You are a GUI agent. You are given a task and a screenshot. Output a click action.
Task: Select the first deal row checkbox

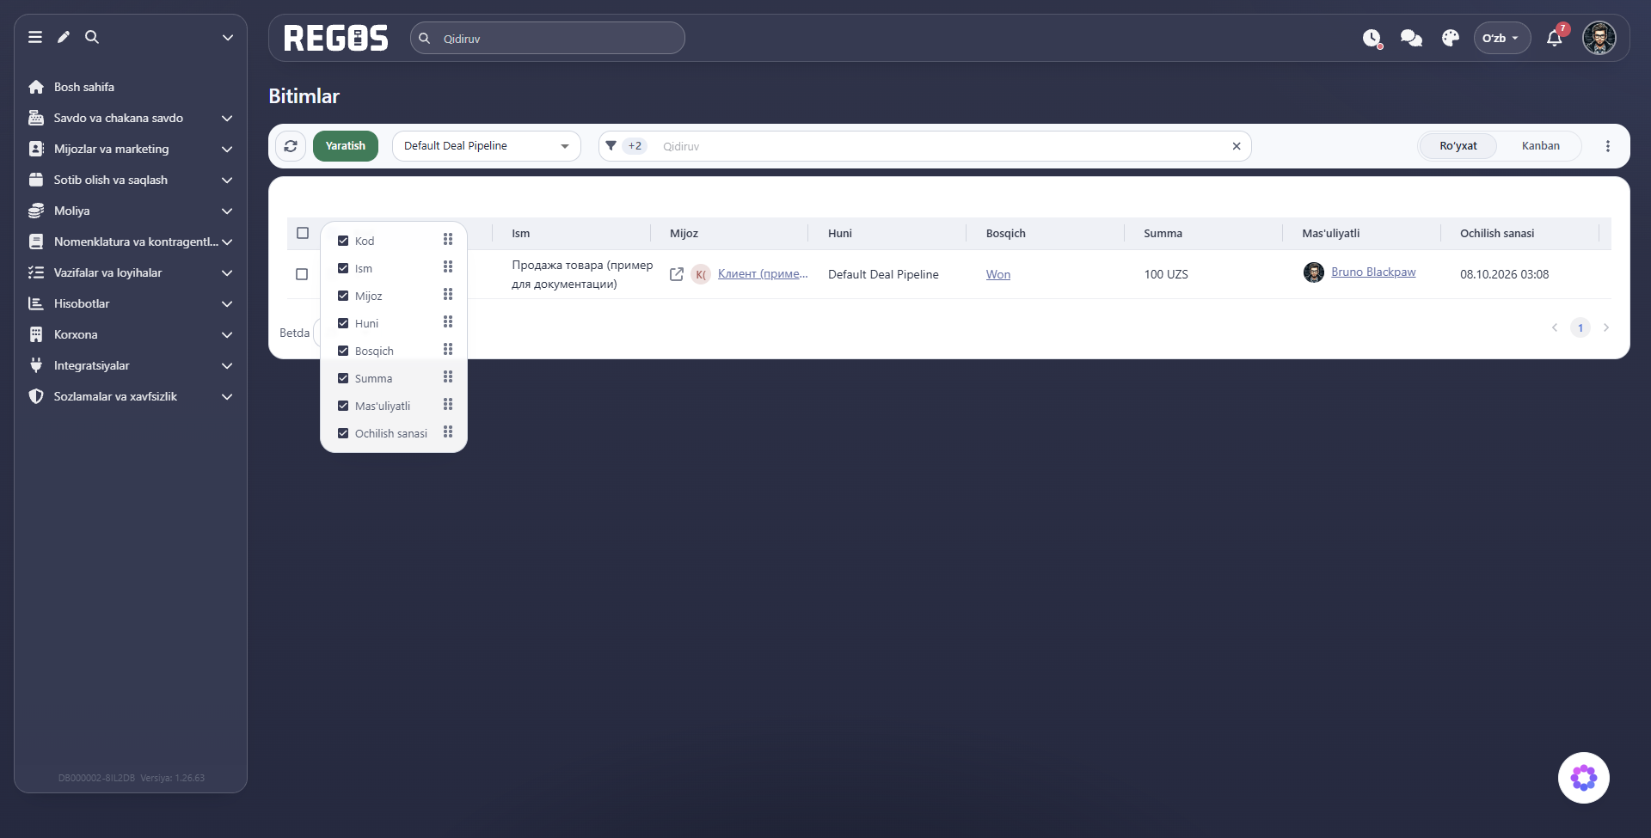(x=302, y=274)
